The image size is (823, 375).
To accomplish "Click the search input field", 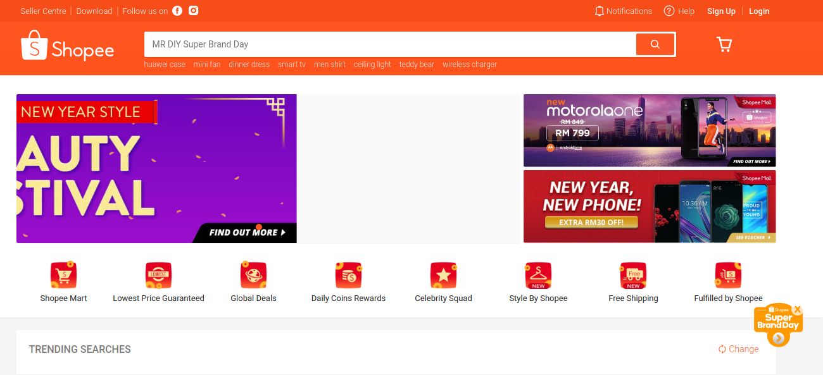I will coord(391,44).
